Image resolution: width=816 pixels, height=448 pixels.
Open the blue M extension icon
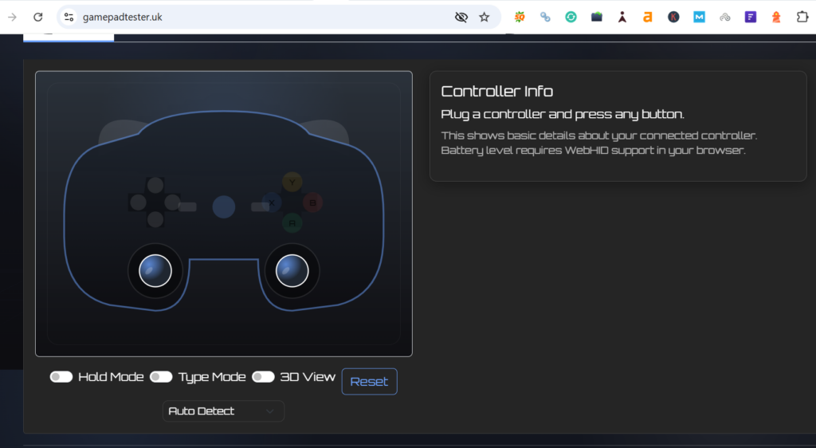(x=699, y=18)
